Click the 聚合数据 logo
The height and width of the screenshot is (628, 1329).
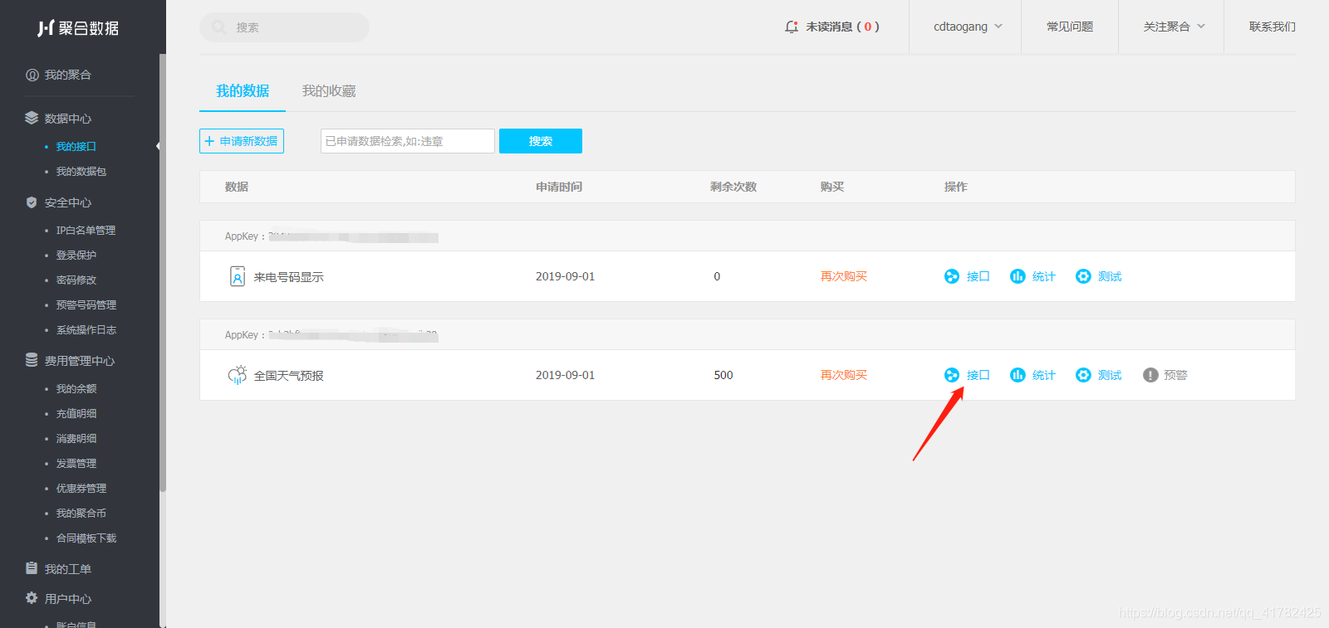tap(78, 28)
